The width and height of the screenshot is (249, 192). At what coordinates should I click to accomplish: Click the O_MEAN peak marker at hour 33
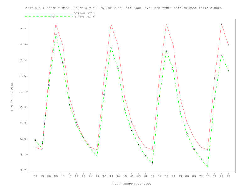(x=111, y=24)
